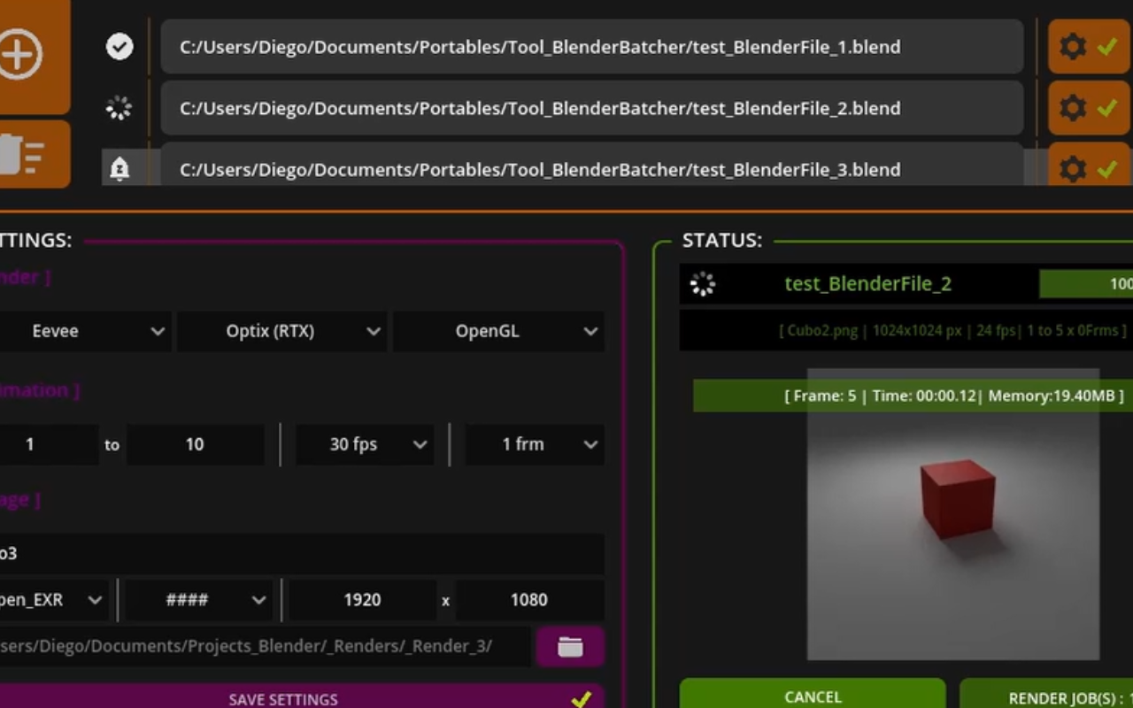
Task: Open settings gear for test_BlenderFile_3
Action: (1073, 168)
